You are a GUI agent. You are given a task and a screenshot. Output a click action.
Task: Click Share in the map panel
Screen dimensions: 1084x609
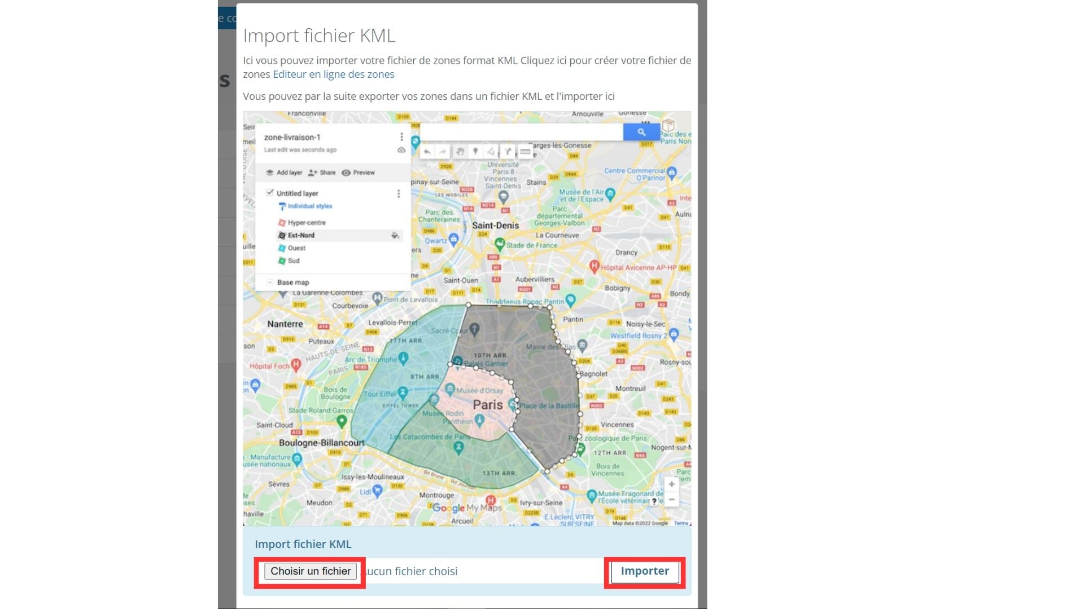(322, 173)
